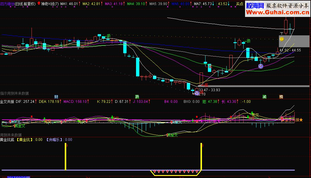Click the red arrow before 神奇K线
Screen dimensions: 311x178
tap(39, 3)
